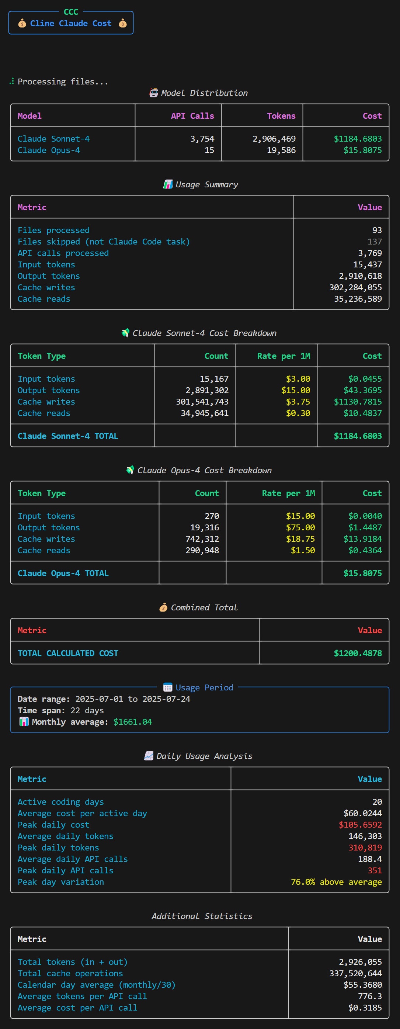Click the red "310,819" peak daily tokens
Viewport: 400px width, 1029px height.
[x=365, y=848]
